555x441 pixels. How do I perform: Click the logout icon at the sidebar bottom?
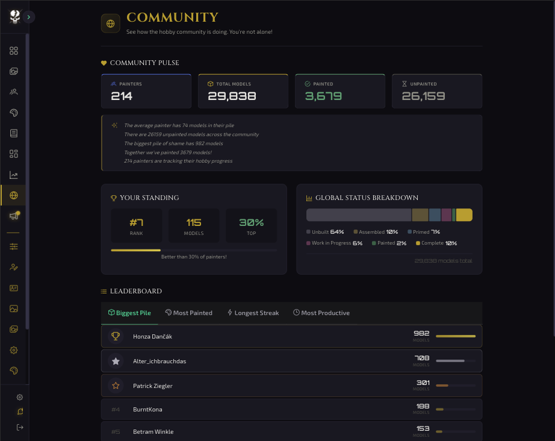pos(19,427)
